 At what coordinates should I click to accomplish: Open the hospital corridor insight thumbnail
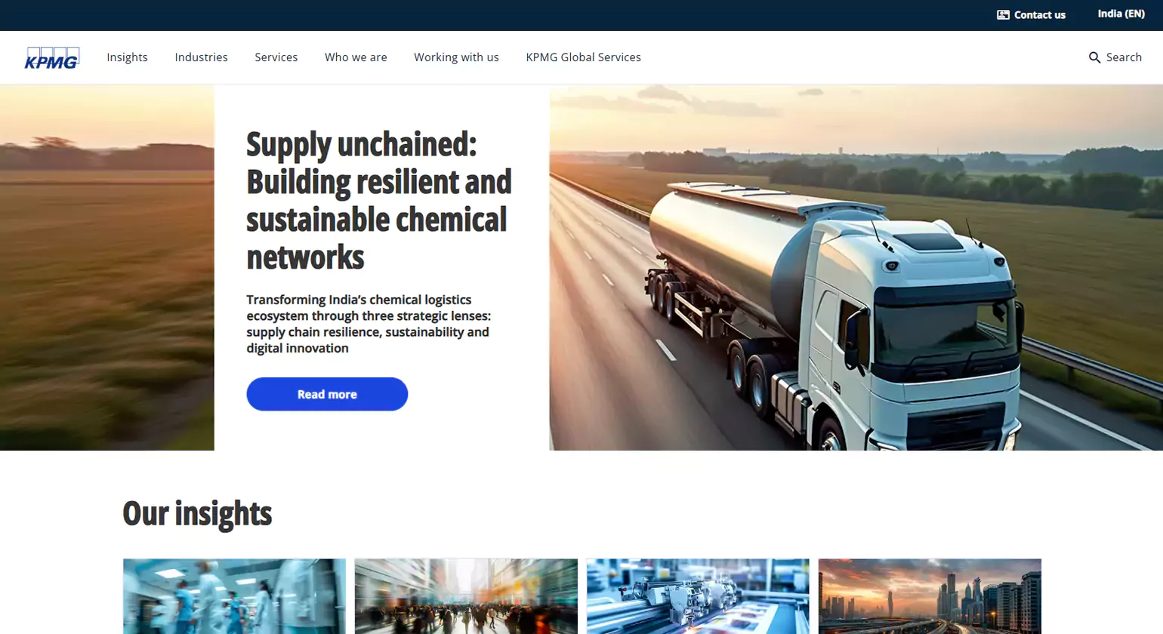(234, 596)
